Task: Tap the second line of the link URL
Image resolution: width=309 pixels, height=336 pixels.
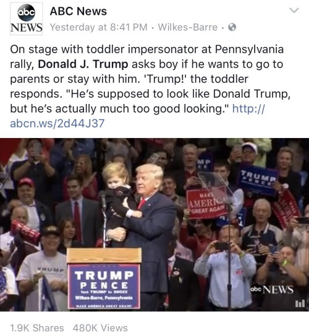Action: click(57, 123)
